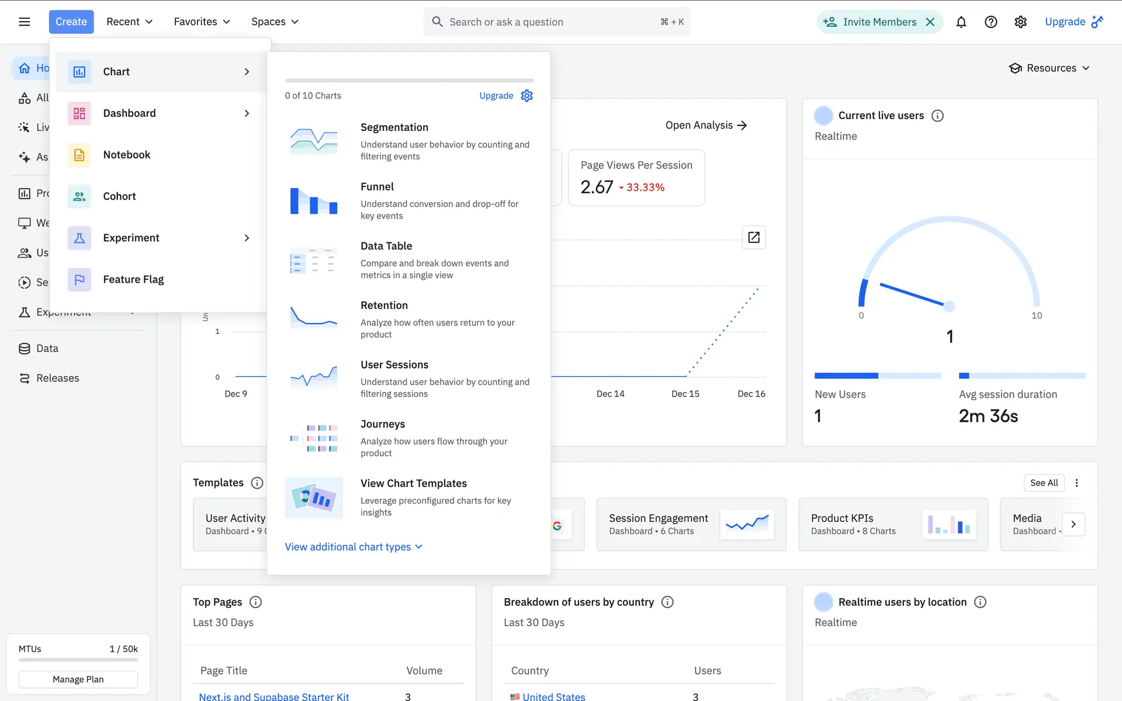Click info icon next to Current live users
This screenshot has height=701, width=1122.
click(937, 116)
